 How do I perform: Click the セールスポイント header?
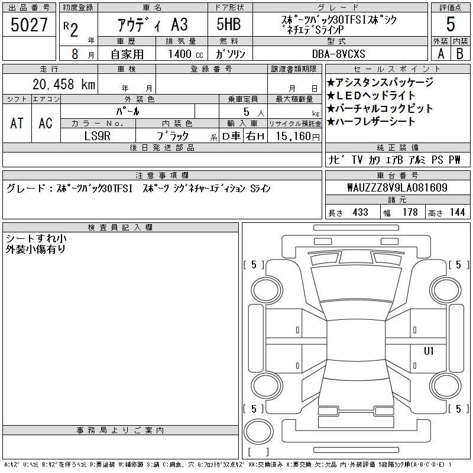[x=397, y=69]
